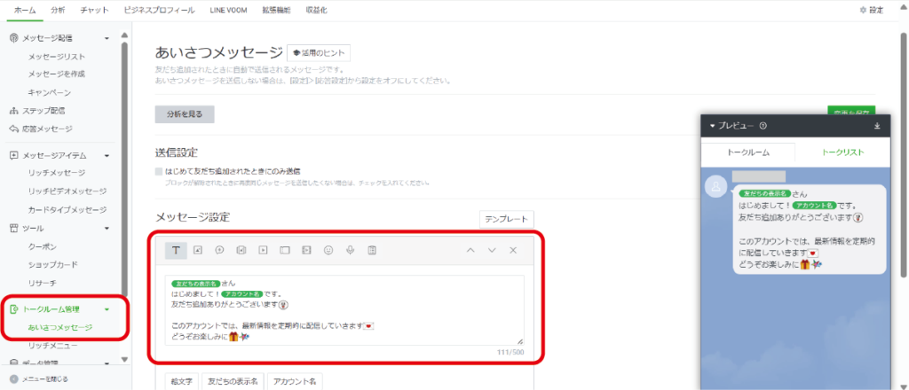Image resolution: width=909 pixels, height=390 pixels.
Task: Open メッセージを作成 in sidebar
Action: pyautogui.click(x=57, y=74)
